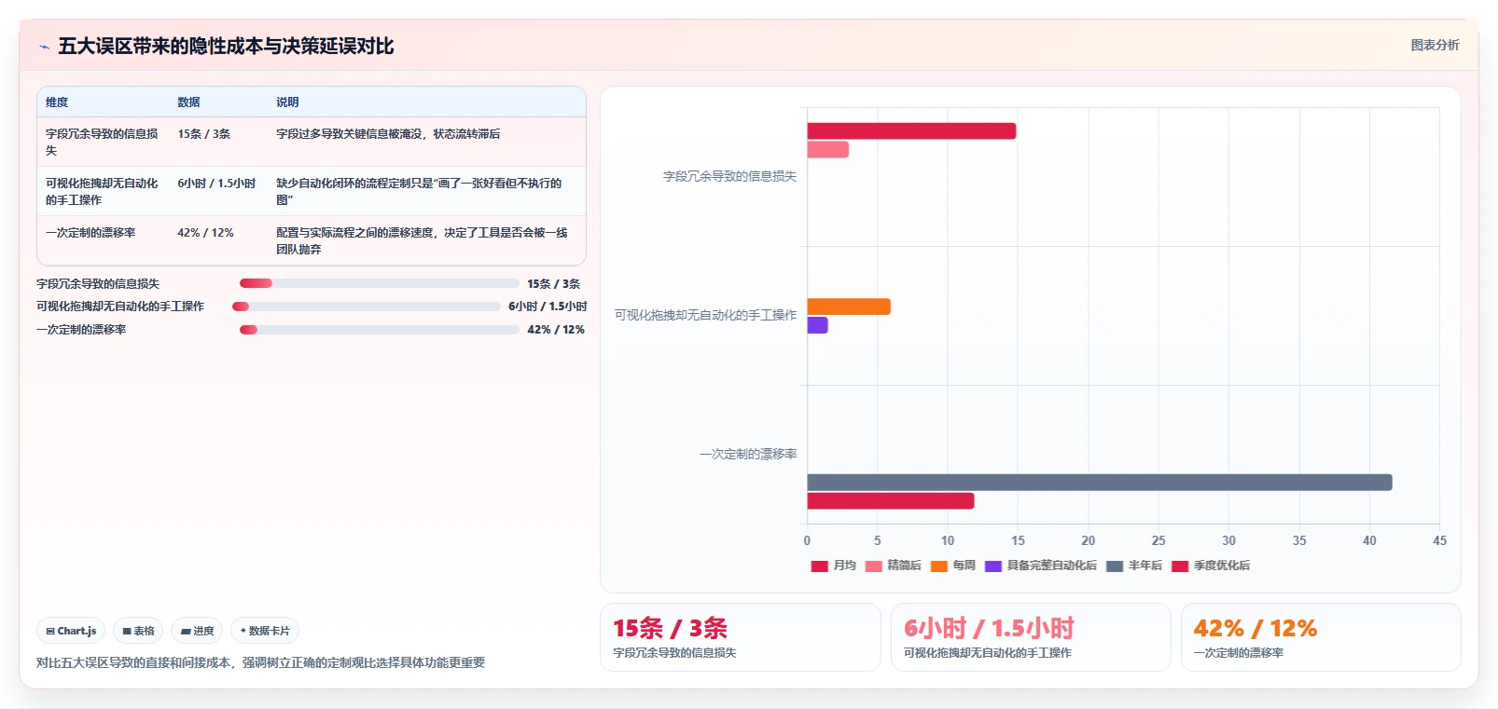The image size is (1498, 709).
Task: Click the x-axis tick label 45
Action: click(1439, 540)
